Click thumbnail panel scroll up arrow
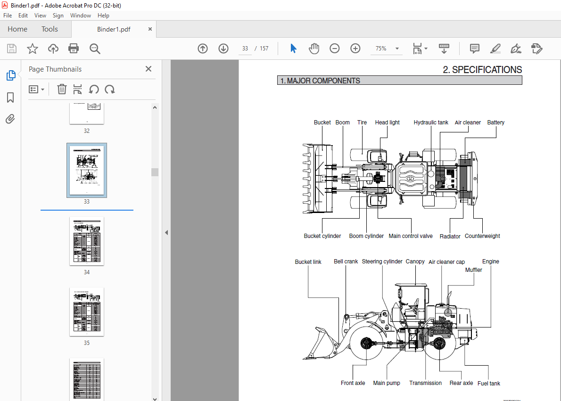 [155, 107]
